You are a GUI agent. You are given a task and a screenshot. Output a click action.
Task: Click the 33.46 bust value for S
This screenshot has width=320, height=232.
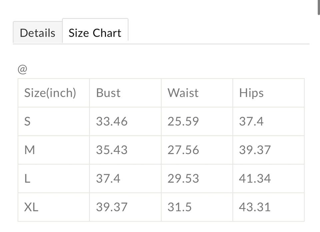tap(112, 121)
